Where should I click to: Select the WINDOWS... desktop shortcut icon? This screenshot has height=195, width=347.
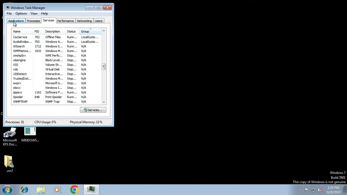click(x=30, y=135)
